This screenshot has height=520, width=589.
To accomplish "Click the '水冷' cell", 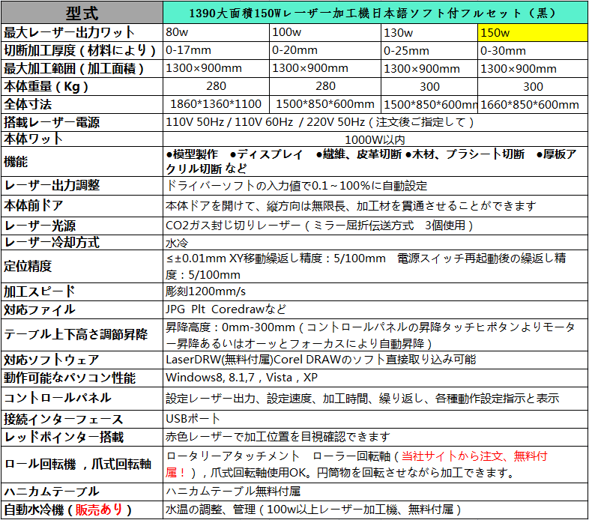I will coord(375,243).
